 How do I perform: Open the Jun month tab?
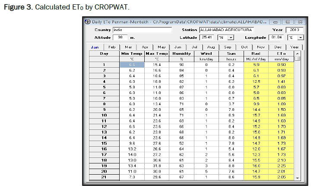(178, 47)
